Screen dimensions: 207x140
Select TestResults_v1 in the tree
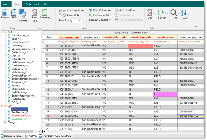20,112
